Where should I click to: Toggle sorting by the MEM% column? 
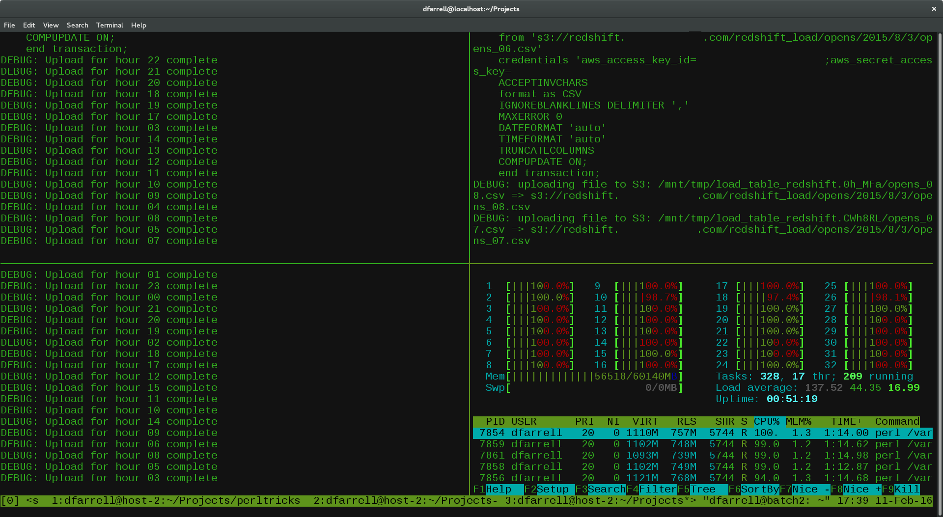tap(798, 421)
